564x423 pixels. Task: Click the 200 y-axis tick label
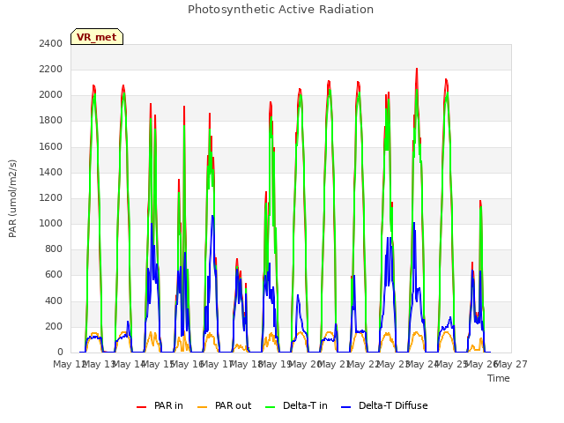pos(54,326)
